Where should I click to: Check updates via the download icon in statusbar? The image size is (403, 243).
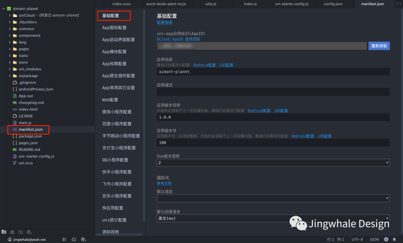[386, 240]
